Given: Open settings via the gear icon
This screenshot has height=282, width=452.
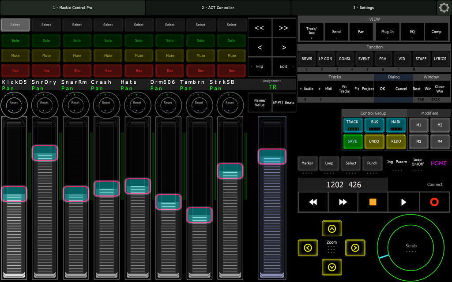Looking at the screenshot, I should pyautogui.click(x=444, y=7).
